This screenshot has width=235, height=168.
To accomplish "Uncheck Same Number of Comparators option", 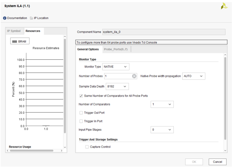I will coord(81,96).
